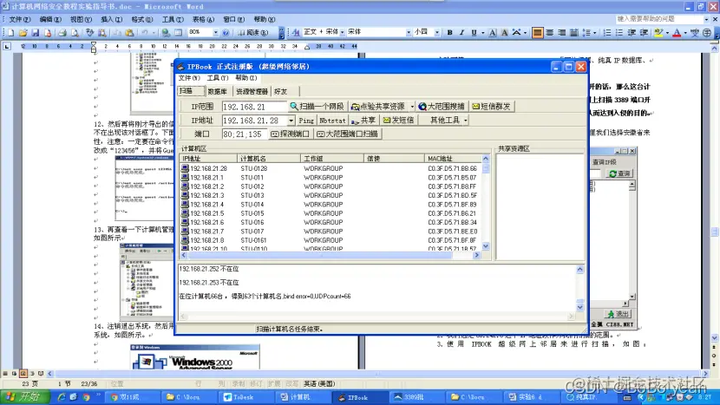720x405 pixels.
Task: Toggle italic formatting in Word
Action: [462, 33]
